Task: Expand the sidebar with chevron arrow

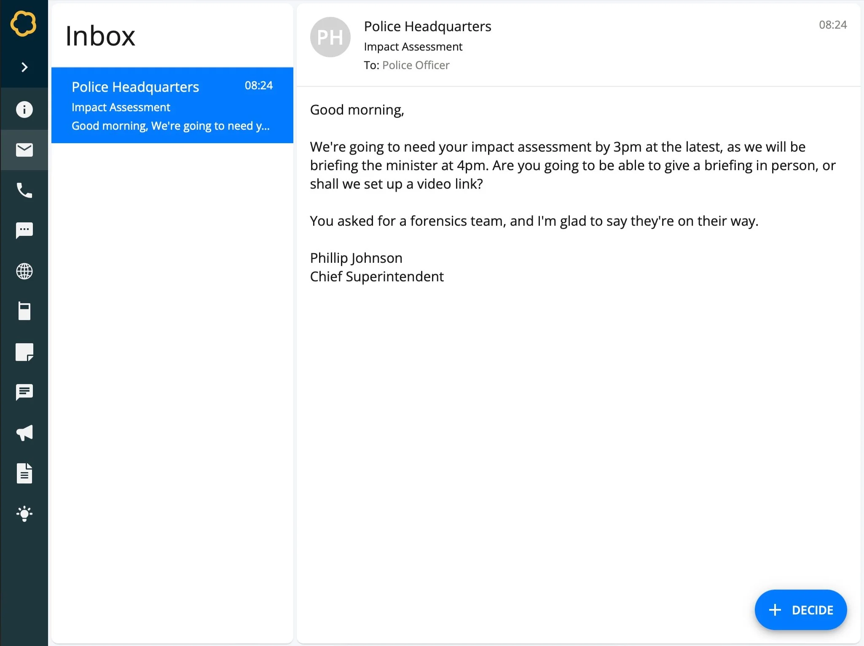Action: [x=24, y=67]
